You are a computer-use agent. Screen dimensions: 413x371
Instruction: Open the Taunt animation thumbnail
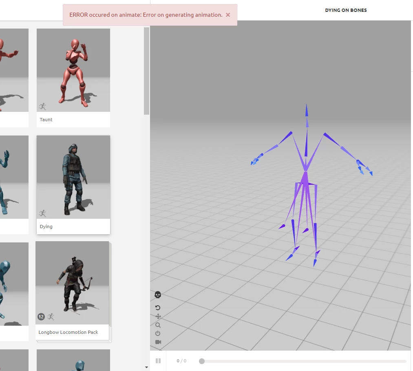pos(73,70)
